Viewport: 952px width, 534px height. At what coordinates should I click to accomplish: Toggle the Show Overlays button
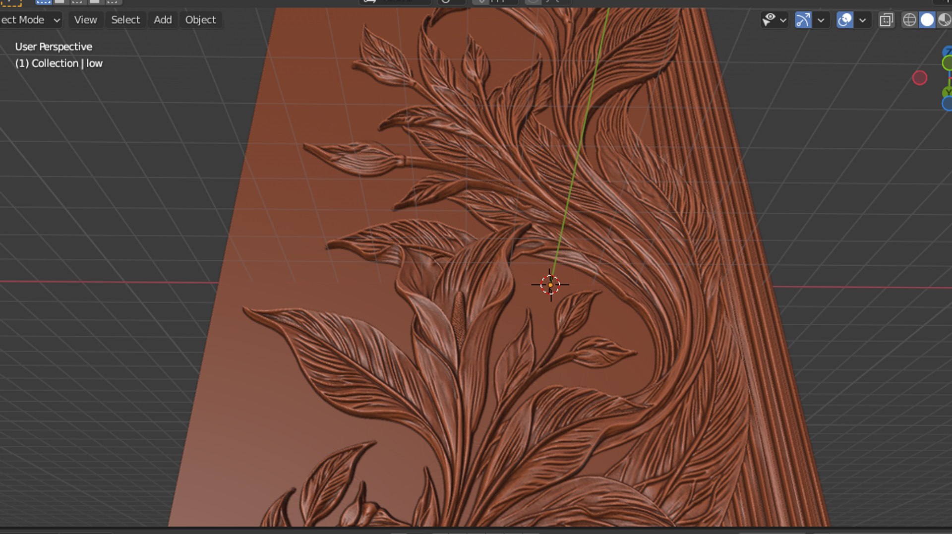(845, 20)
